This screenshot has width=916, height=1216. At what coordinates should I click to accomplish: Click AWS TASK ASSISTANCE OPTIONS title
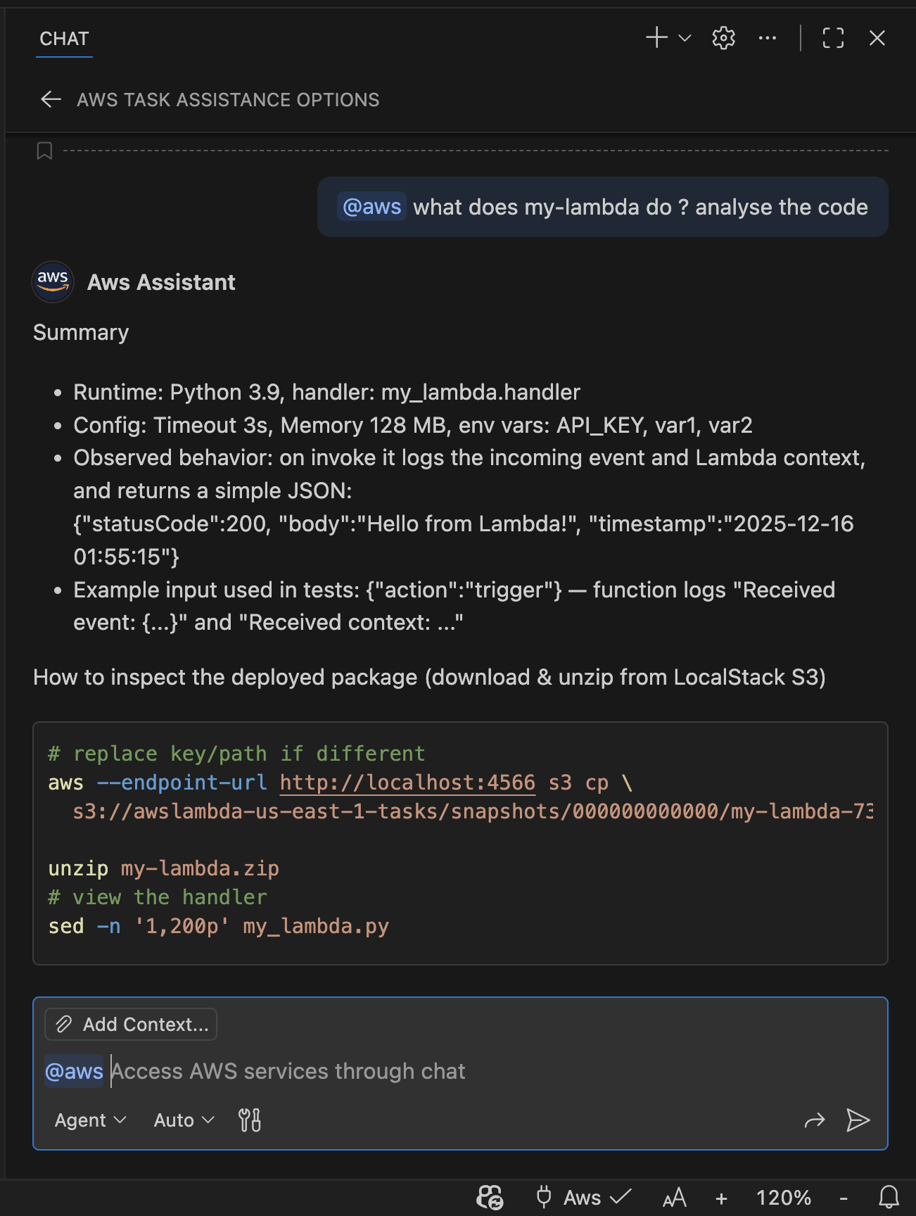pos(228,100)
